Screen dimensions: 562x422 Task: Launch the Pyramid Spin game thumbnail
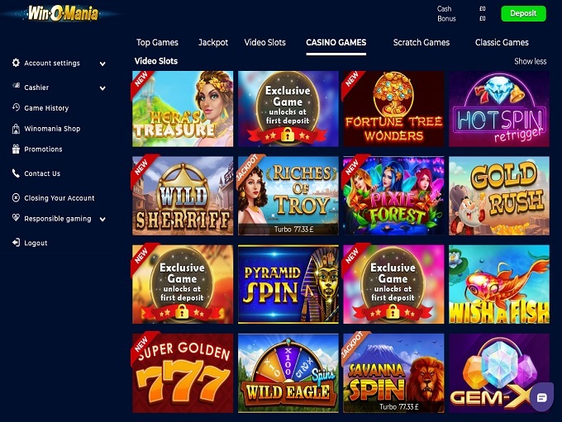pos(288,284)
